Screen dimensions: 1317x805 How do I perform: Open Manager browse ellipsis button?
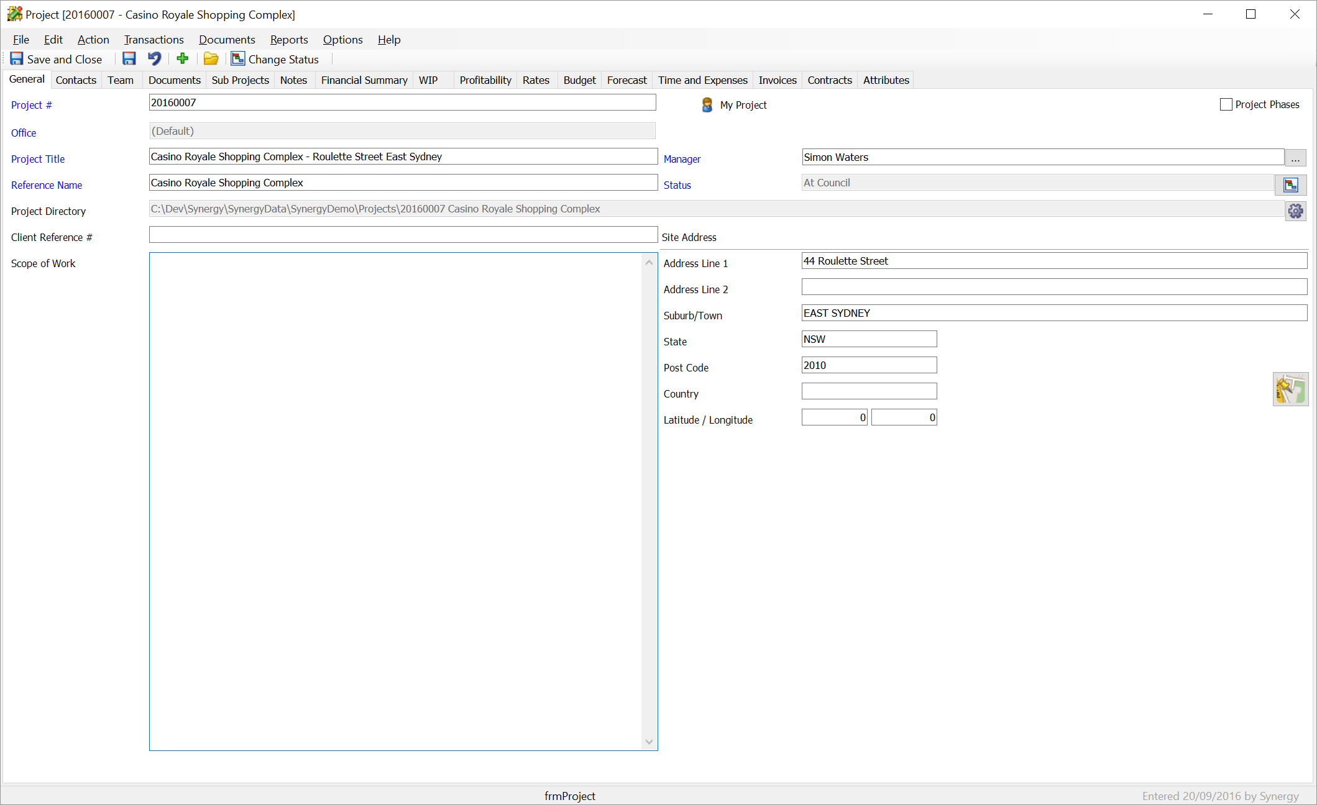[x=1295, y=158]
